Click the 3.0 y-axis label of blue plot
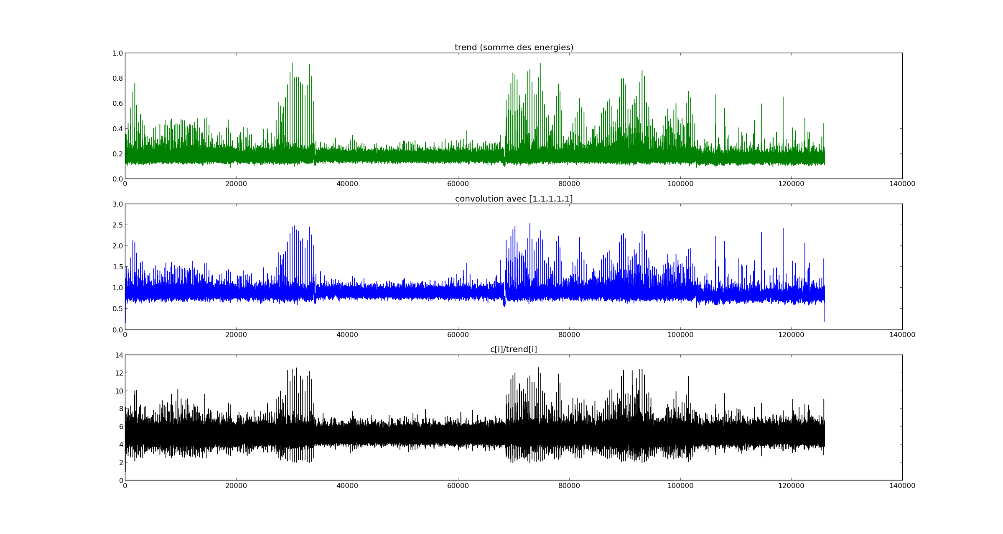This screenshot has height=534, width=1003. (x=117, y=204)
